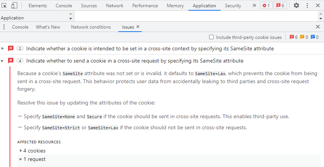Image resolution: width=324 pixels, height=167 pixels.
Task: Click the issues count badge showing 6
Action: pos(280,5)
